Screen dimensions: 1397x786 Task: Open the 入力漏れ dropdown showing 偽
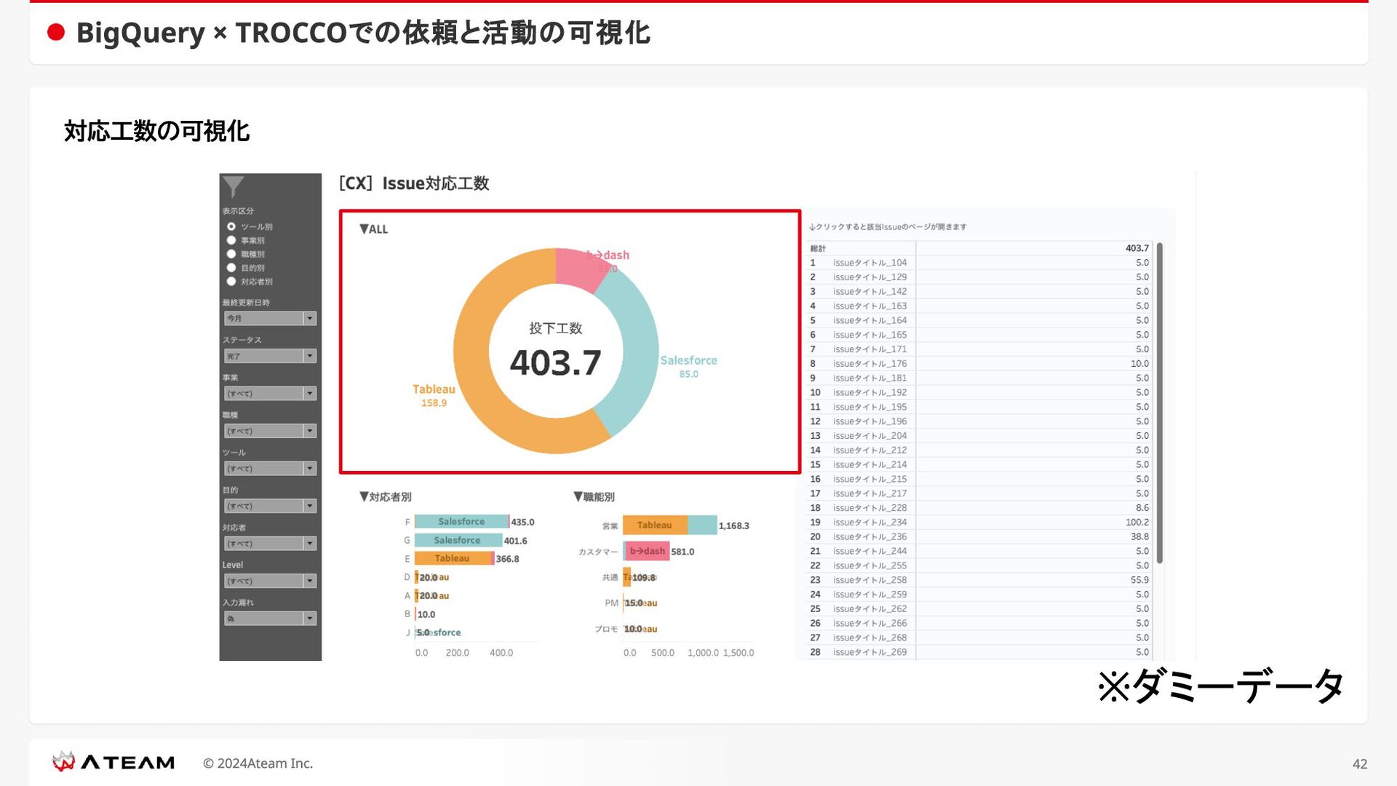(x=270, y=619)
